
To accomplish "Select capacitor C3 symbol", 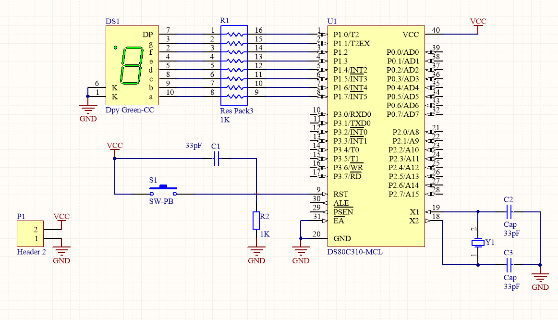I will coord(509,265).
